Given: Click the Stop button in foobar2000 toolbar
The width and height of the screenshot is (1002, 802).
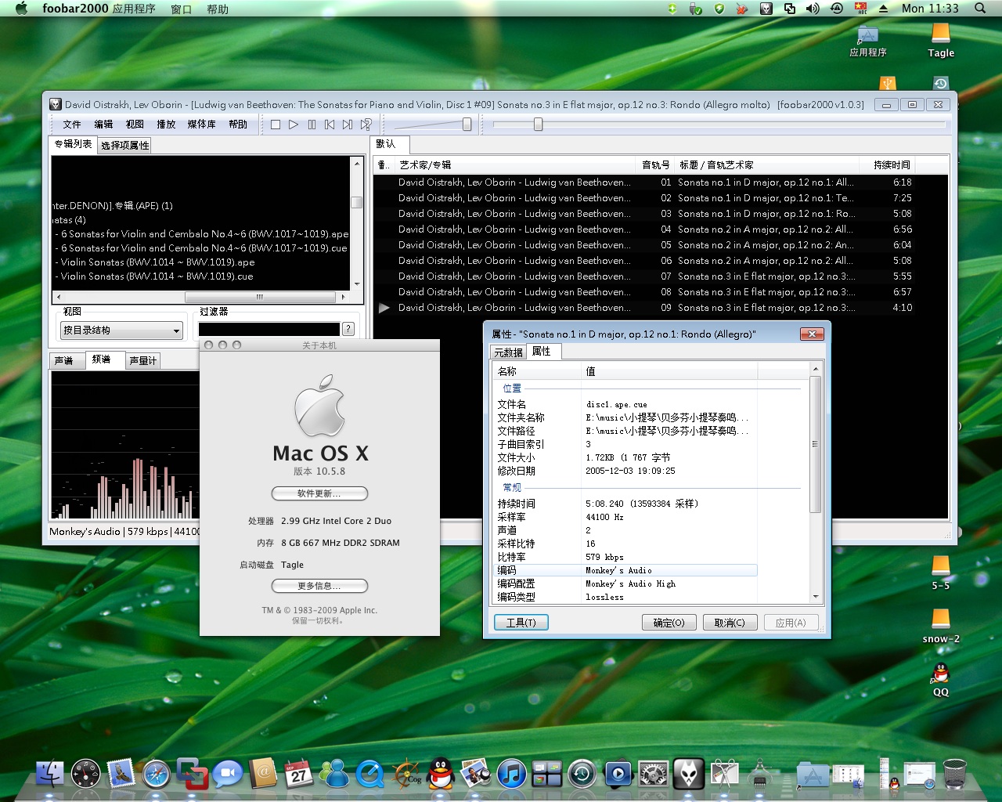Looking at the screenshot, I should click(x=276, y=125).
